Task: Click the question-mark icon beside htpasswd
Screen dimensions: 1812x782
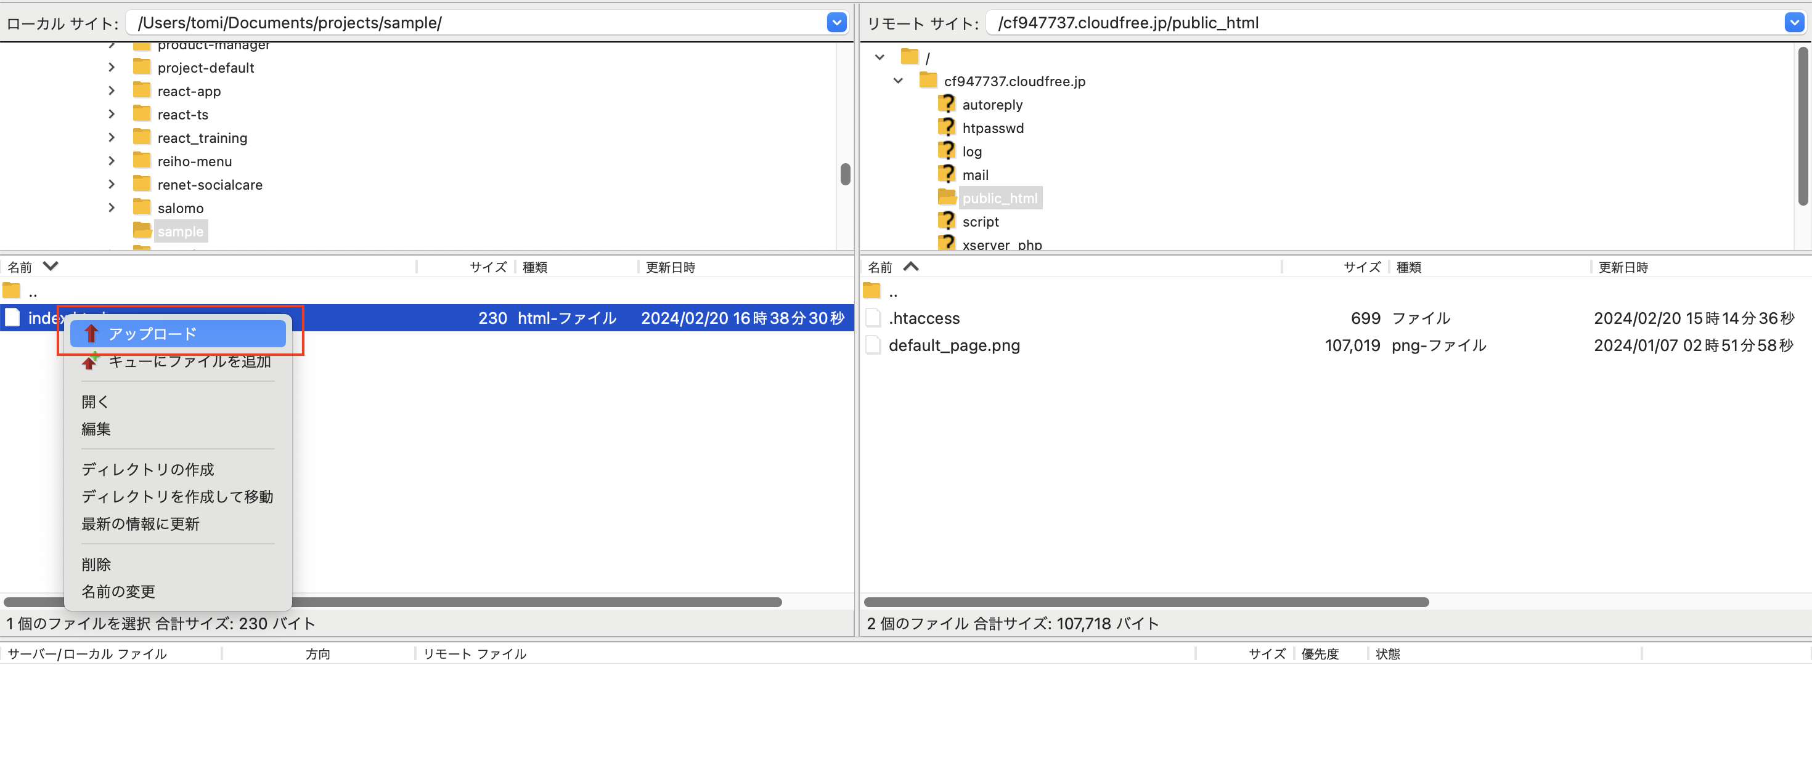Action: tap(947, 128)
